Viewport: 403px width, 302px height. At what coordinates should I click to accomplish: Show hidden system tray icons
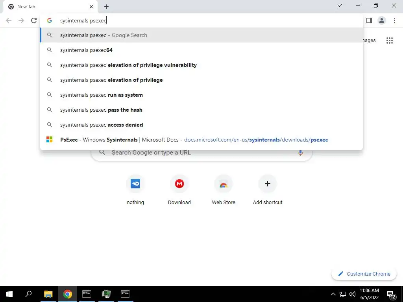click(333, 294)
